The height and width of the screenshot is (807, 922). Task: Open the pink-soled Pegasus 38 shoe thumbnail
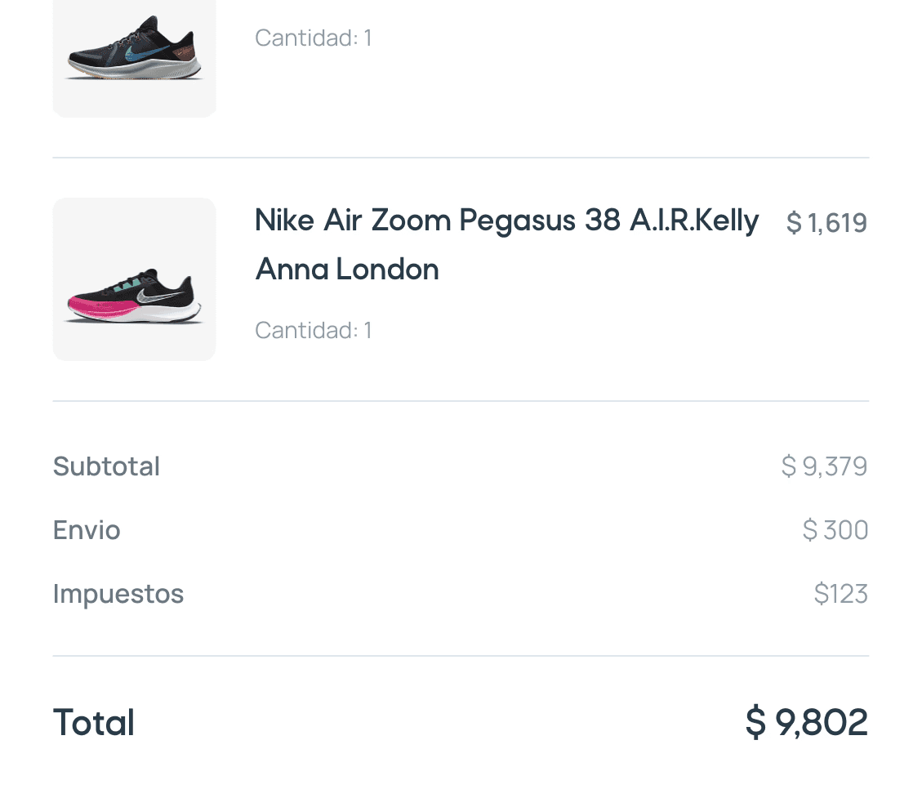134,279
